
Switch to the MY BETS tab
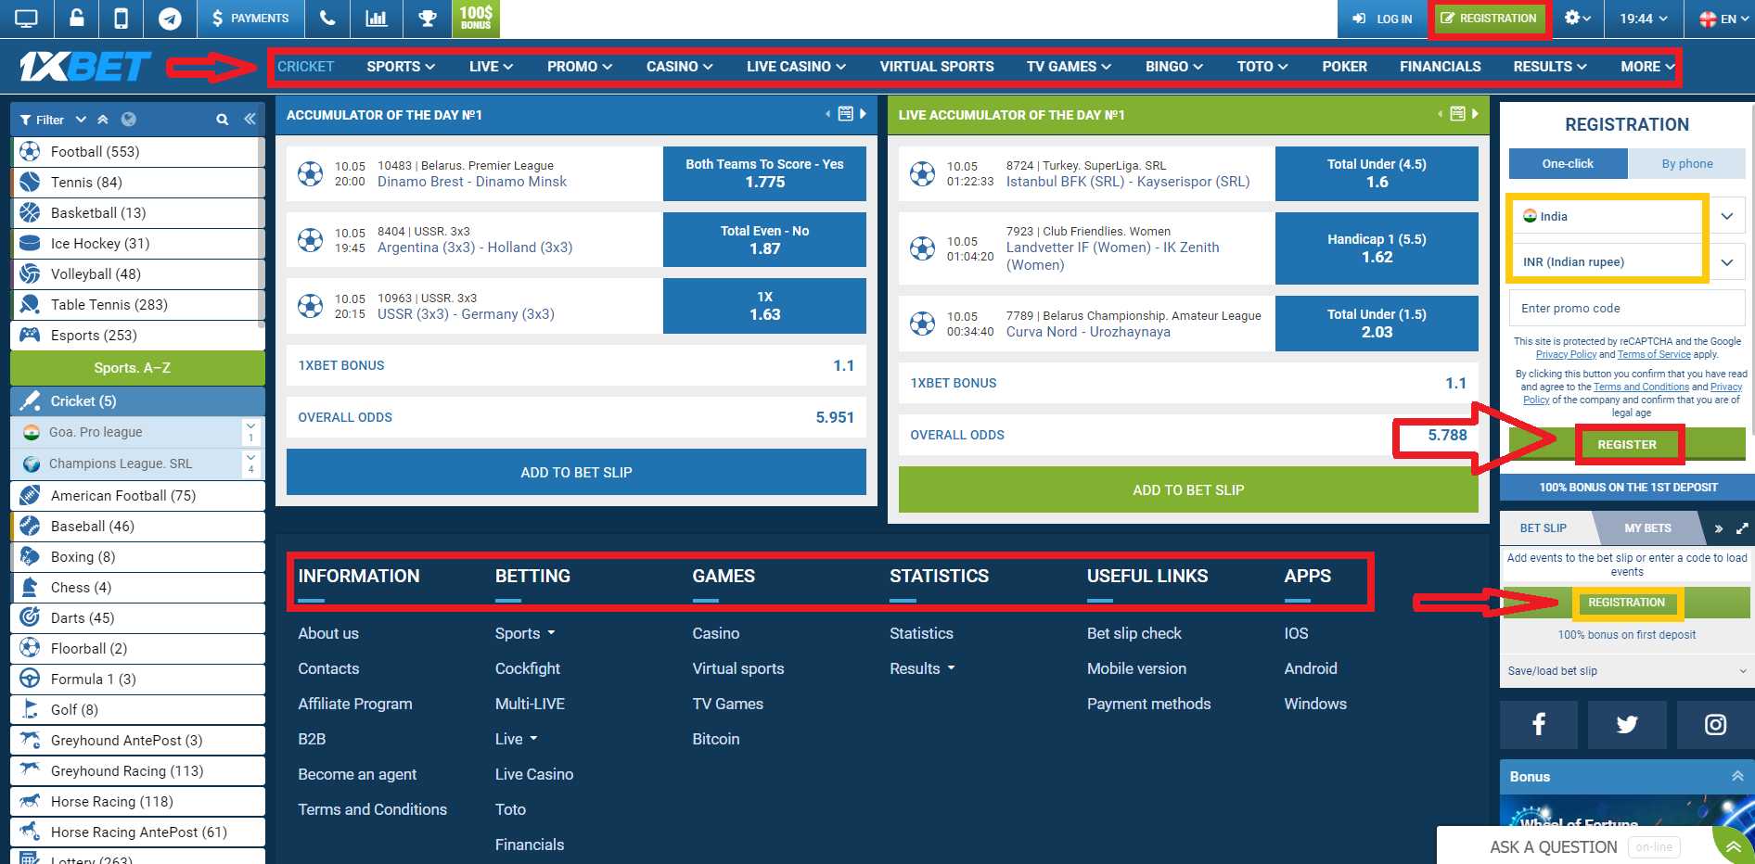coord(1647,528)
